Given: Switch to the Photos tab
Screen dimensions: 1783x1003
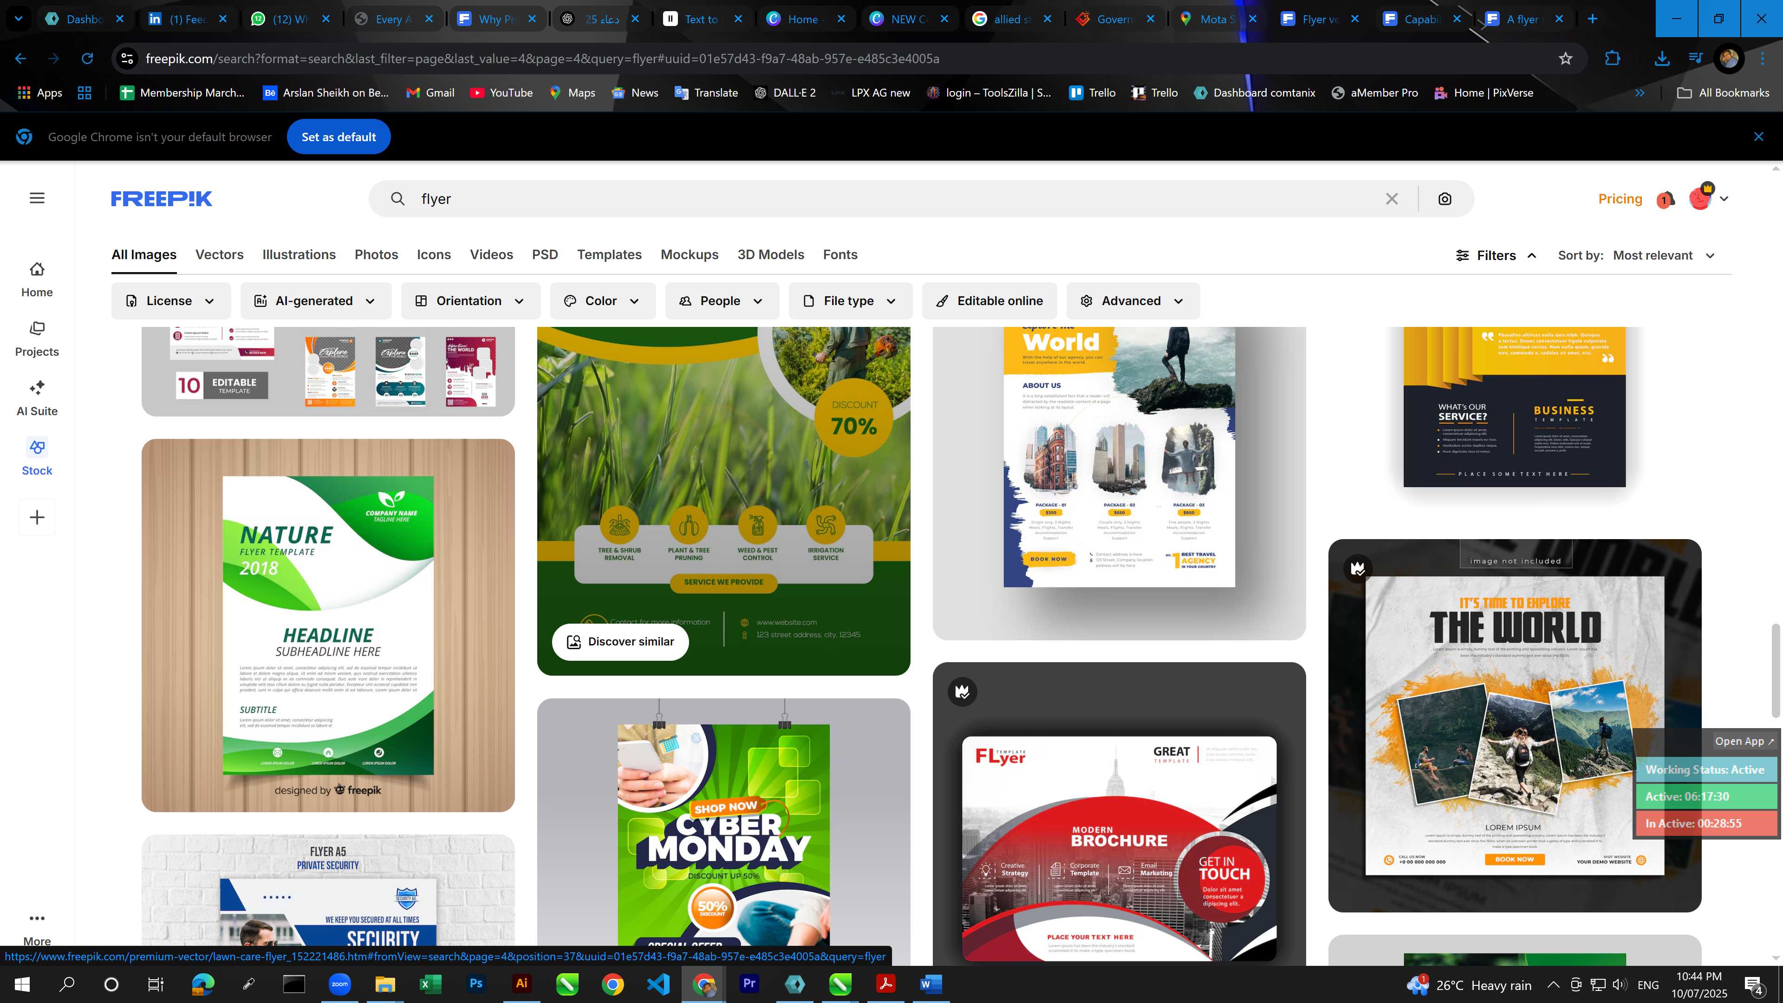Looking at the screenshot, I should (x=377, y=255).
